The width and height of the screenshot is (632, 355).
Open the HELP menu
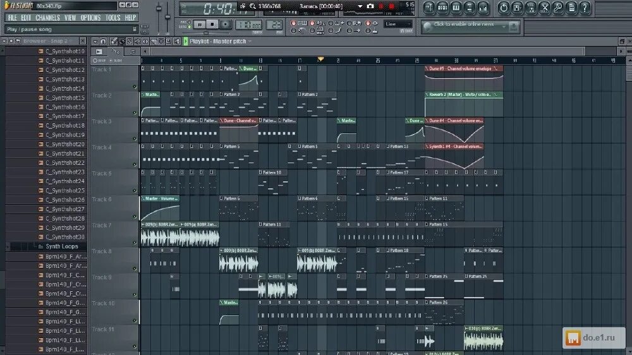pos(130,18)
